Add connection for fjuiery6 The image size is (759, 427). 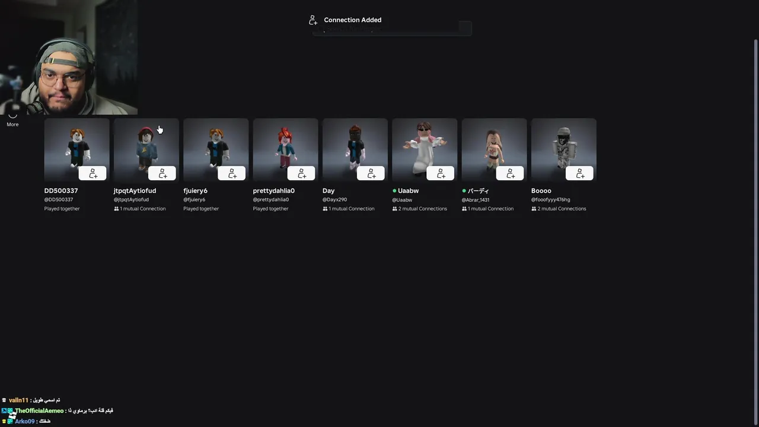232,173
